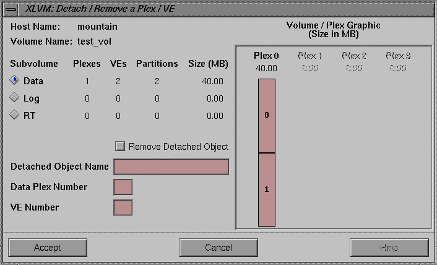Open Help for this dialog
The width and height of the screenshot is (437, 265).
click(x=389, y=248)
